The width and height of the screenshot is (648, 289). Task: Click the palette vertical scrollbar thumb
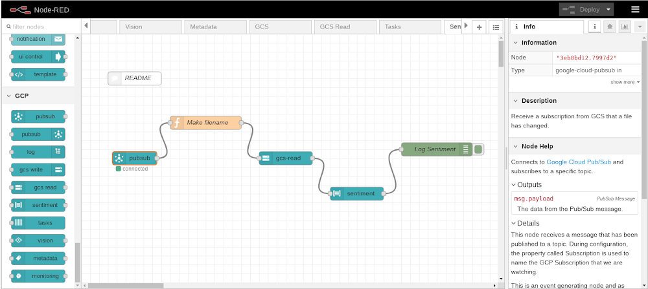pos(77,261)
